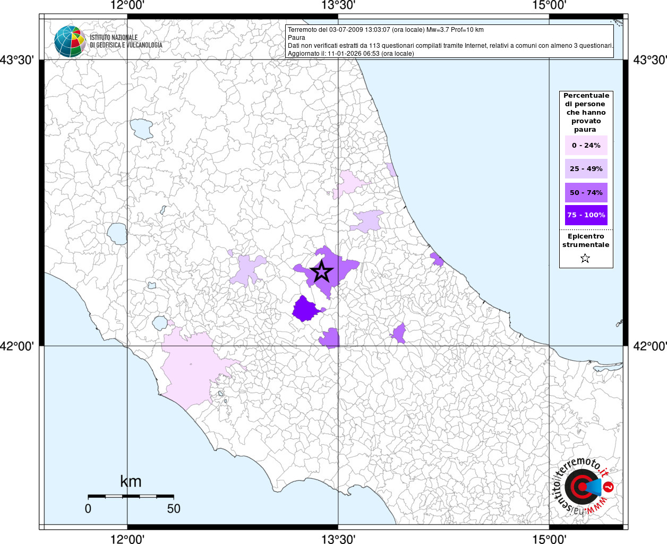This screenshot has height=544, width=667.
Task: Click the 'Epicentro strumentale' legend label
Action: coord(586,241)
